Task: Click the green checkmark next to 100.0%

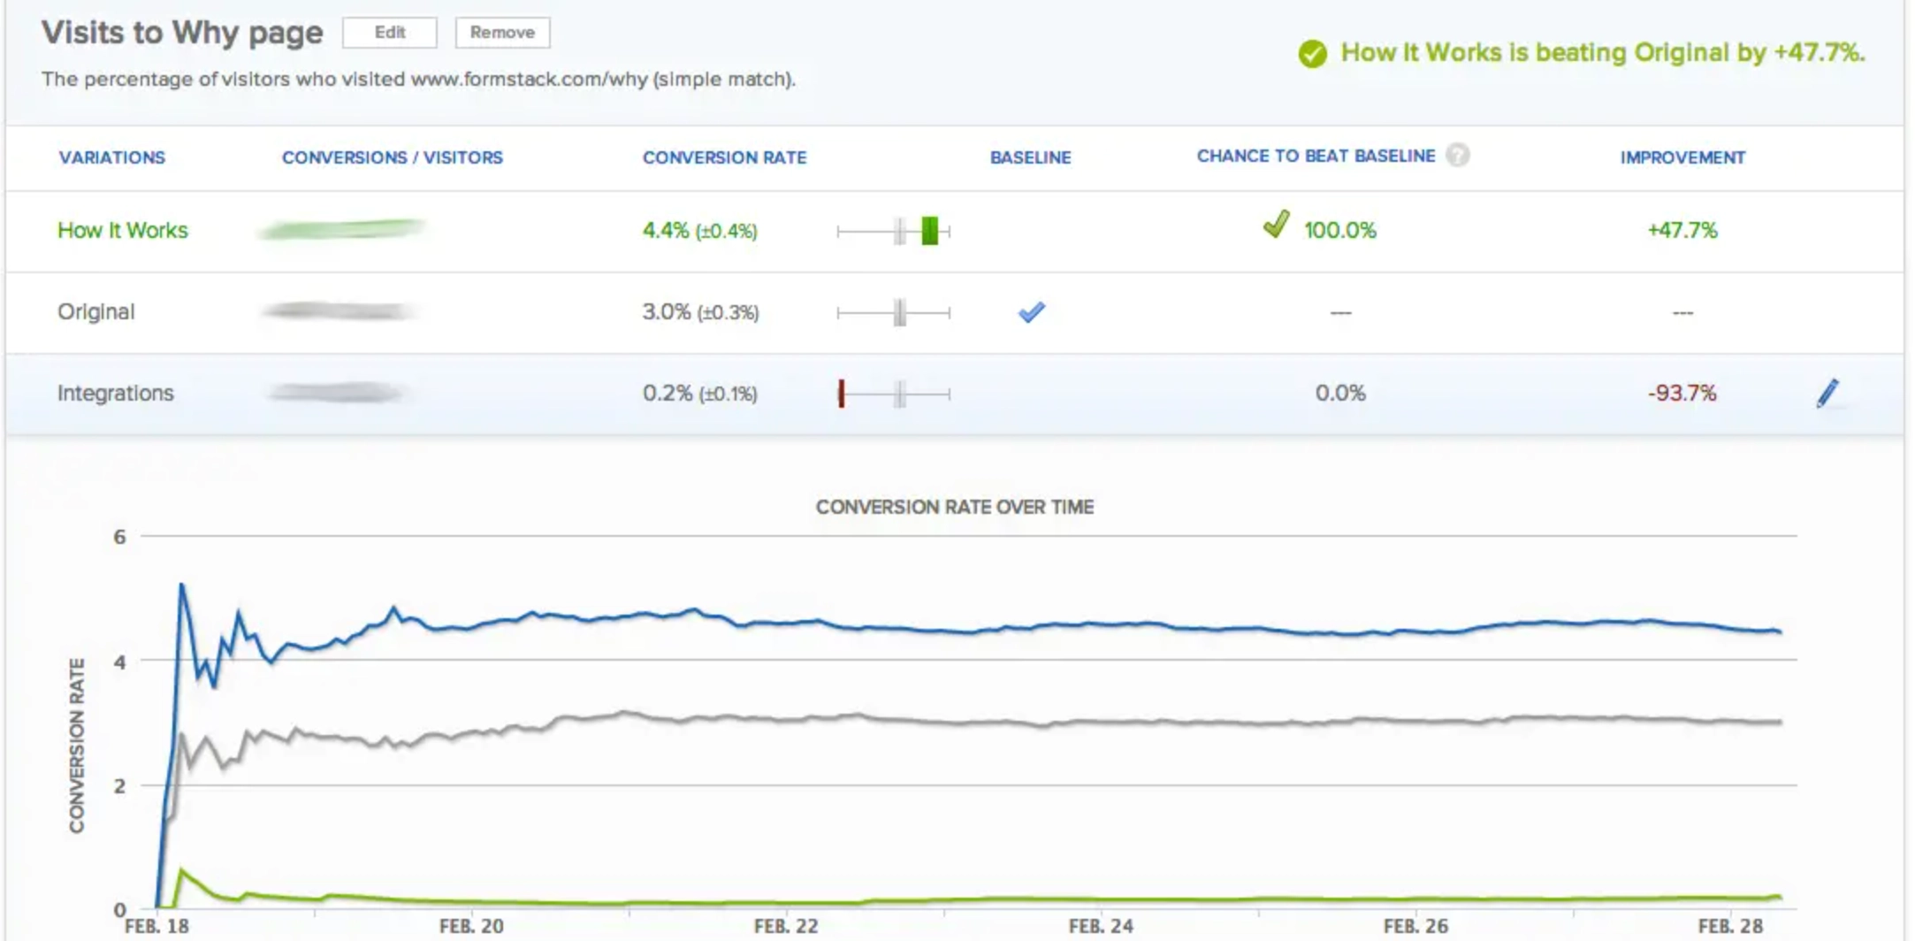Action: pos(1276,226)
